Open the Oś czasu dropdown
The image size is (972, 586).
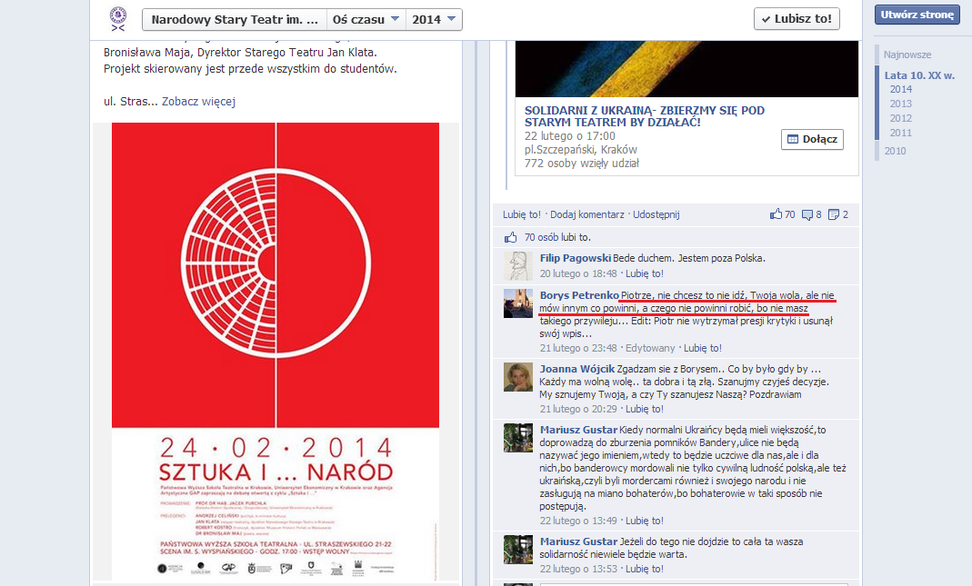366,19
